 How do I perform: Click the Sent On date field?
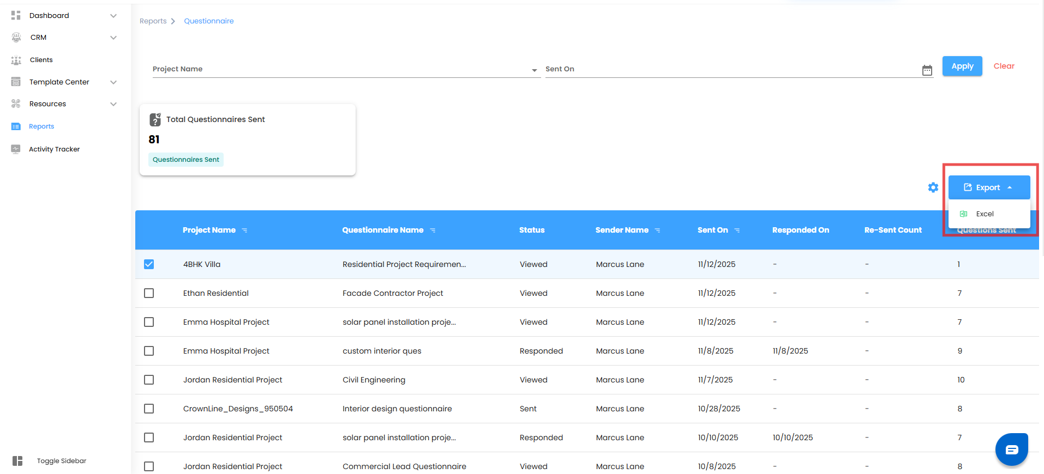pos(739,69)
